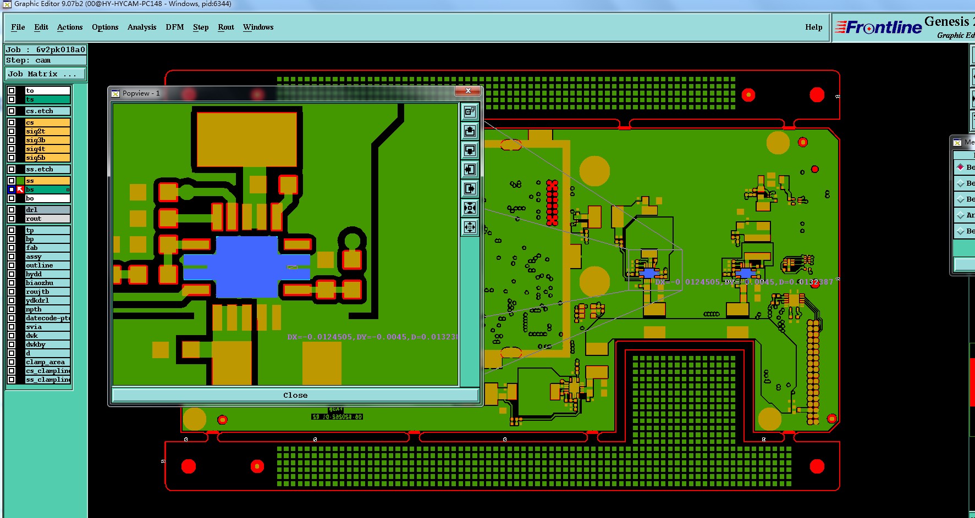Open the Edit menu
The width and height of the screenshot is (975, 518).
[41, 27]
